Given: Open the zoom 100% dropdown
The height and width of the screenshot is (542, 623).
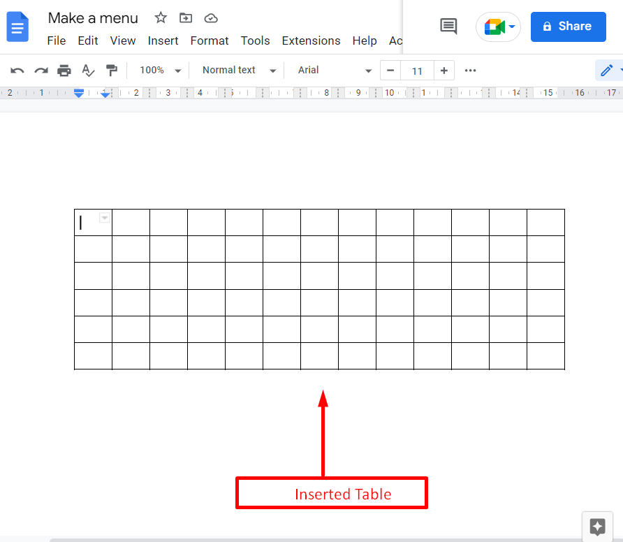Looking at the screenshot, I should click(160, 71).
